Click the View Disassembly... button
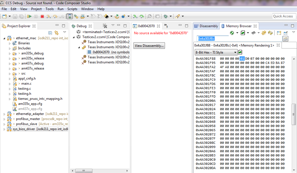 149,46
